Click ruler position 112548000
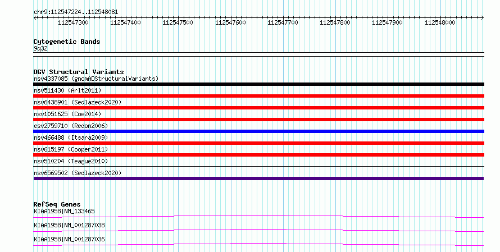Viewport: 500px width, 252px height. click(x=440, y=22)
